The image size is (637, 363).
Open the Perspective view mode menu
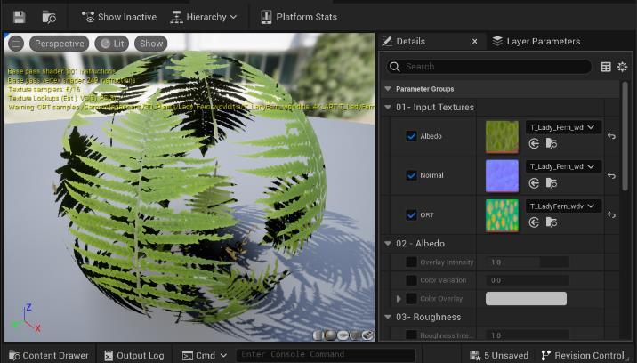(60, 44)
